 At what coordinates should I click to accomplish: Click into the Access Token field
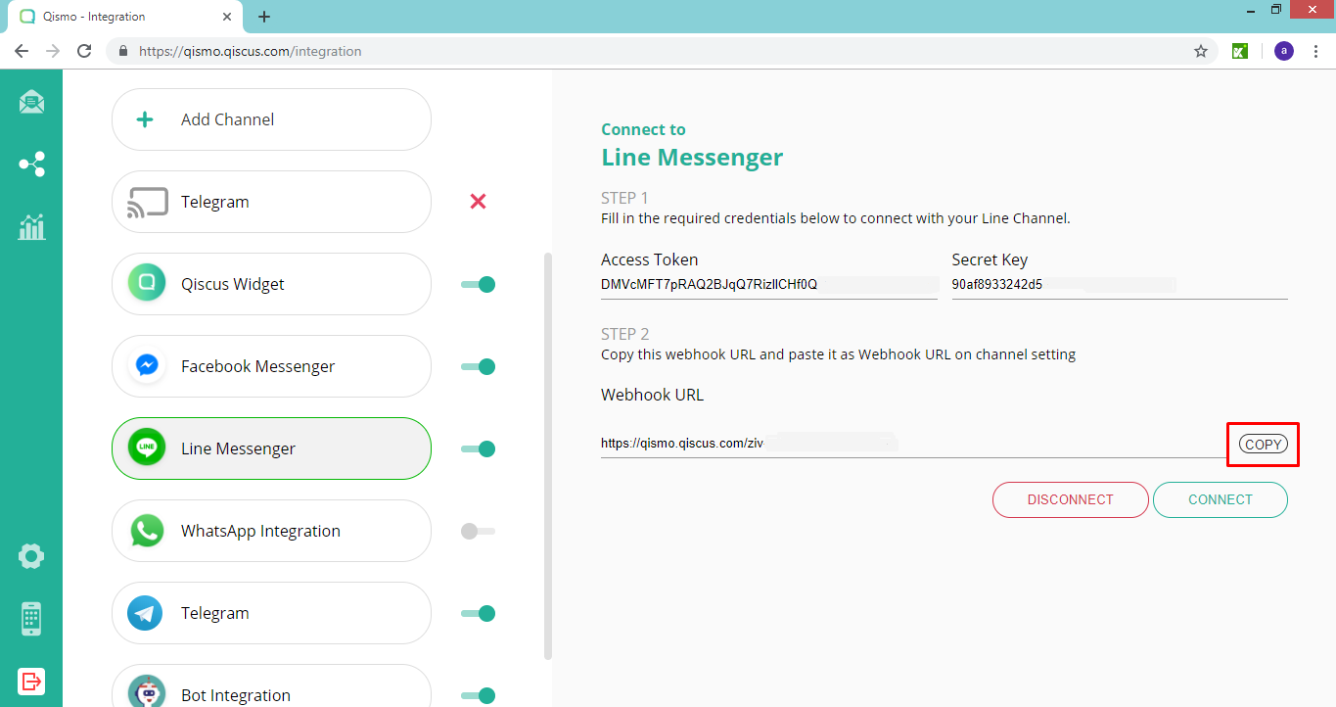coord(769,285)
